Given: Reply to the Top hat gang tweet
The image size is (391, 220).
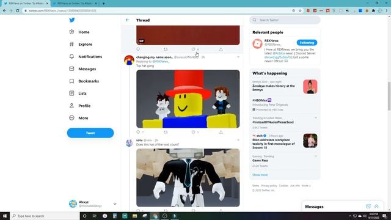Looking at the screenshot, I should 138,132.
